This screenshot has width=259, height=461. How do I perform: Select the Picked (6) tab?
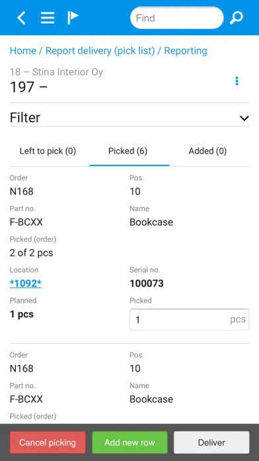coord(128,151)
